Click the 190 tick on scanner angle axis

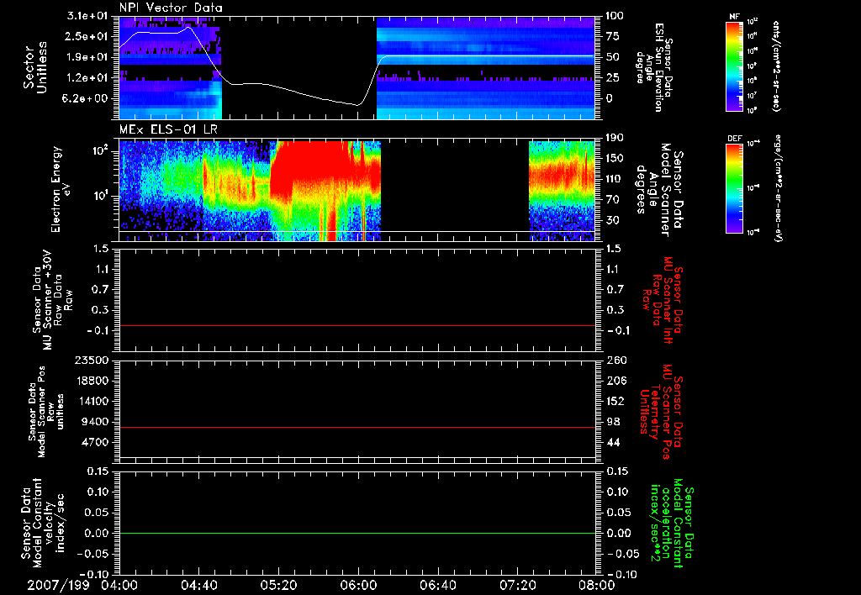(615, 138)
